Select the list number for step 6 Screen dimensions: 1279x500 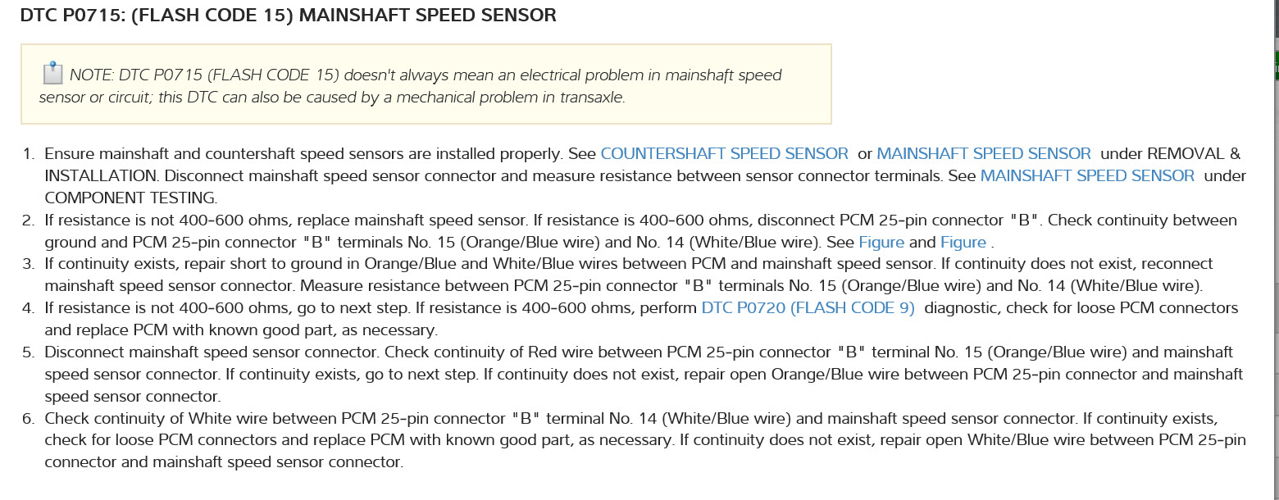click(x=28, y=418)
